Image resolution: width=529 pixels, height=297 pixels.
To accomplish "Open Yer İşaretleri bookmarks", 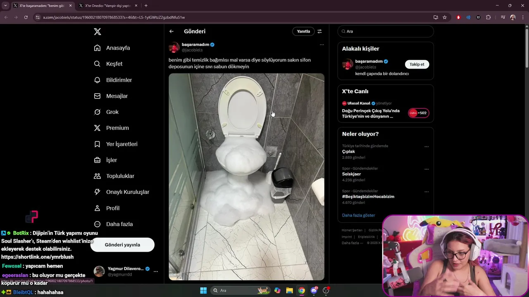I will pyautogui.click(x=116, y=144).
